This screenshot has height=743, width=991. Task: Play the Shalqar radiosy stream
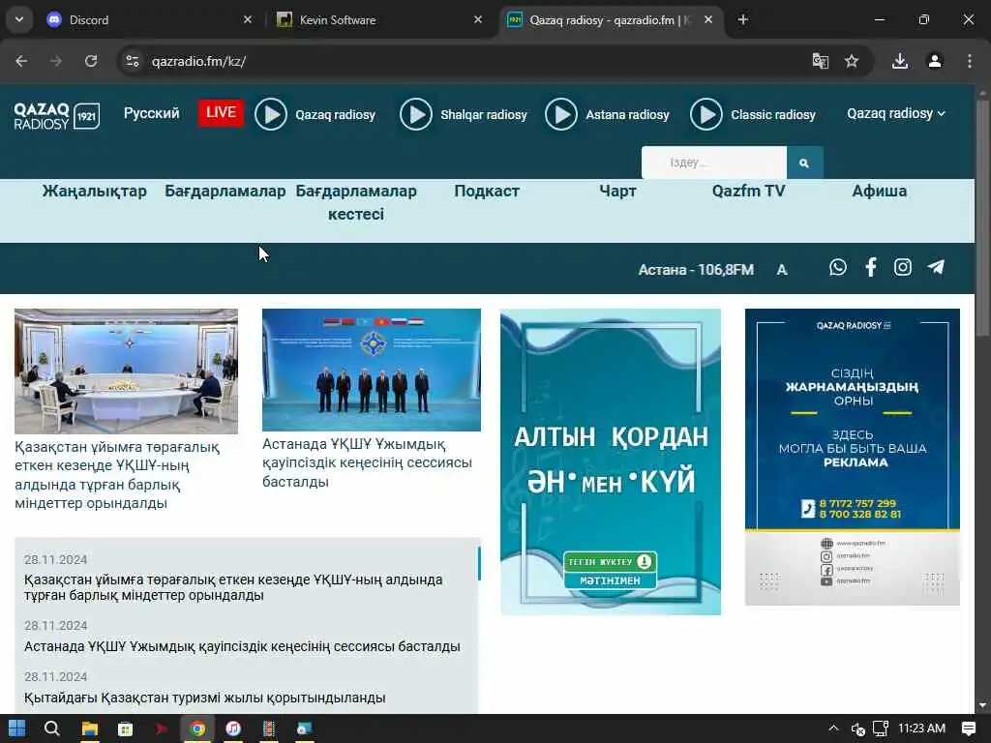click(416, 114)
